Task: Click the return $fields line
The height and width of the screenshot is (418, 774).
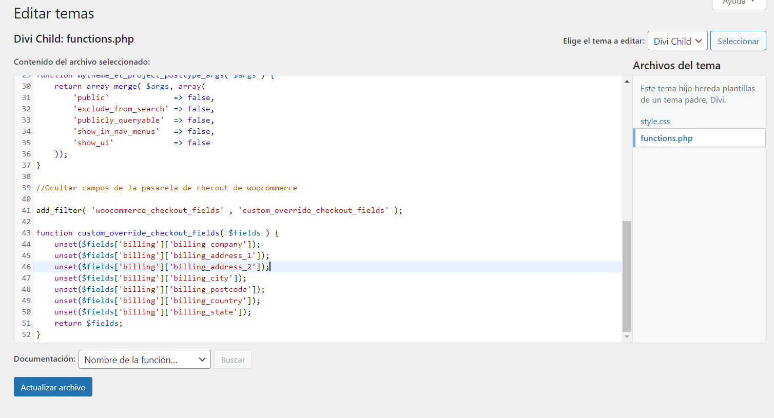Action: point(88,323)
